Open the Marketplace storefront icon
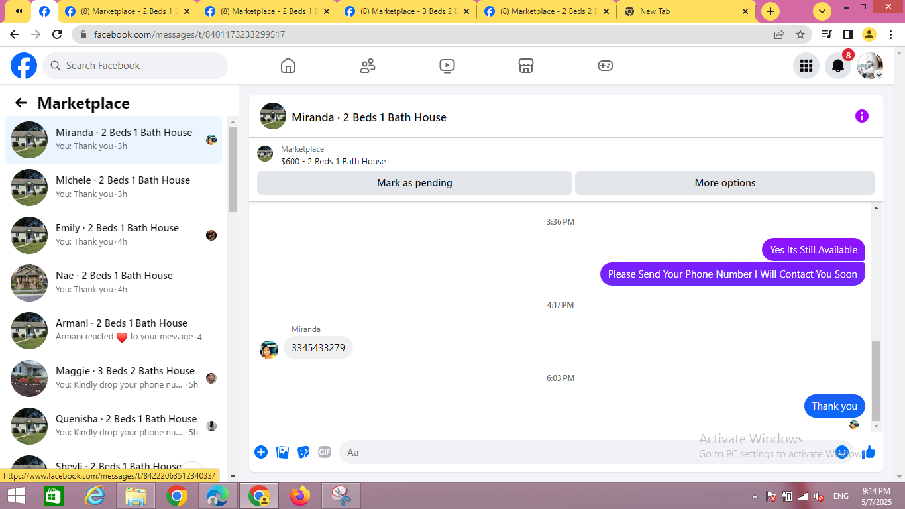The height and width of the screenshot is (509, 905). [x=526, y=66]
